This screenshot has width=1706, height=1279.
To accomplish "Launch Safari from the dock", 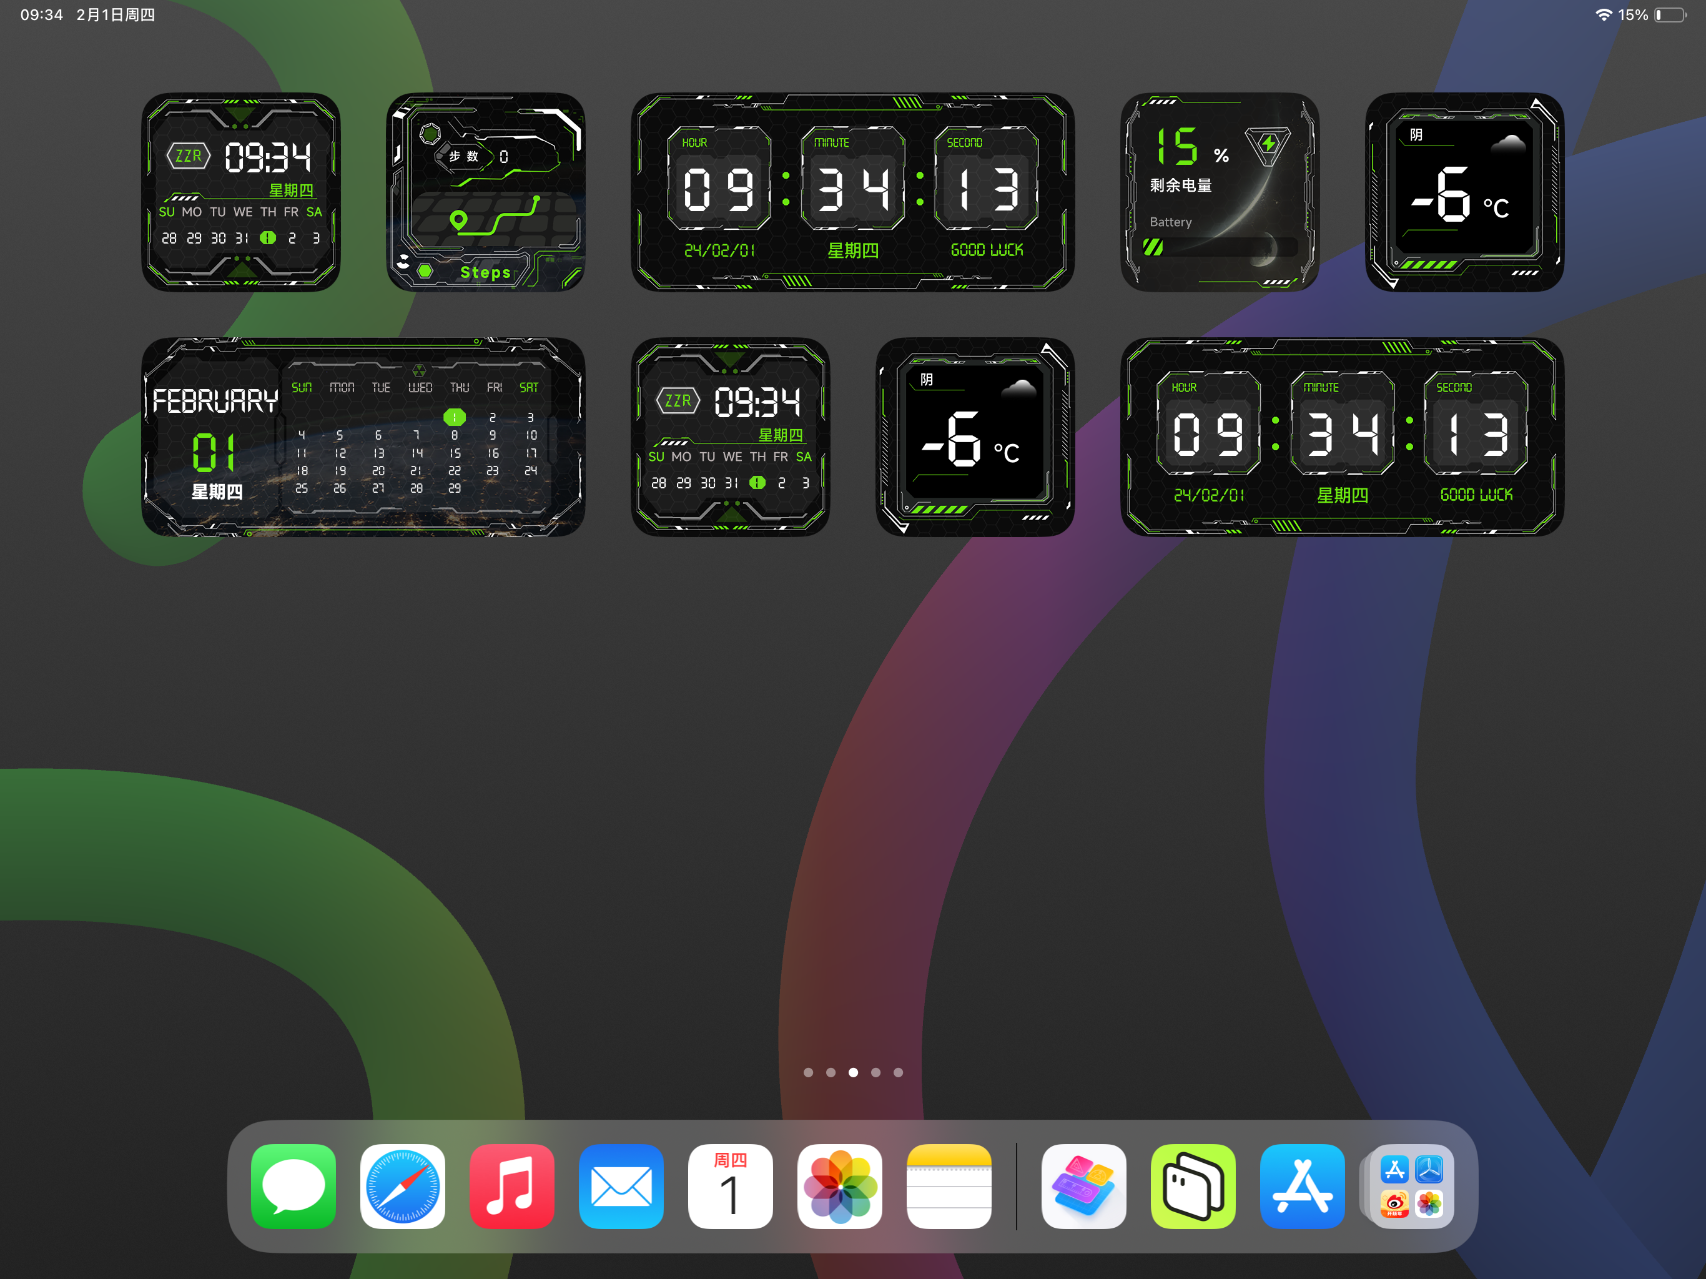I will [x=403, y=1186].
